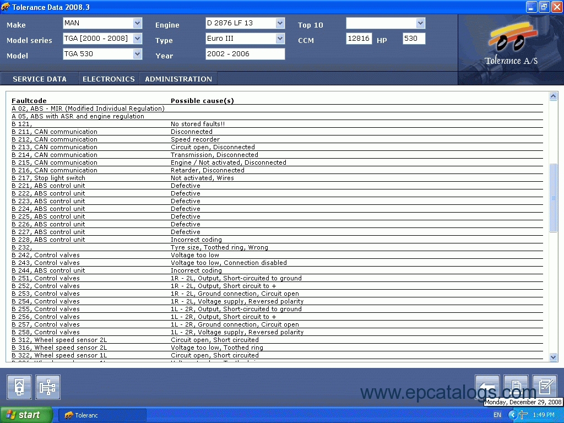Click fault B 221, ABS control unit
564x423 pixels.
tap(277, 186)
